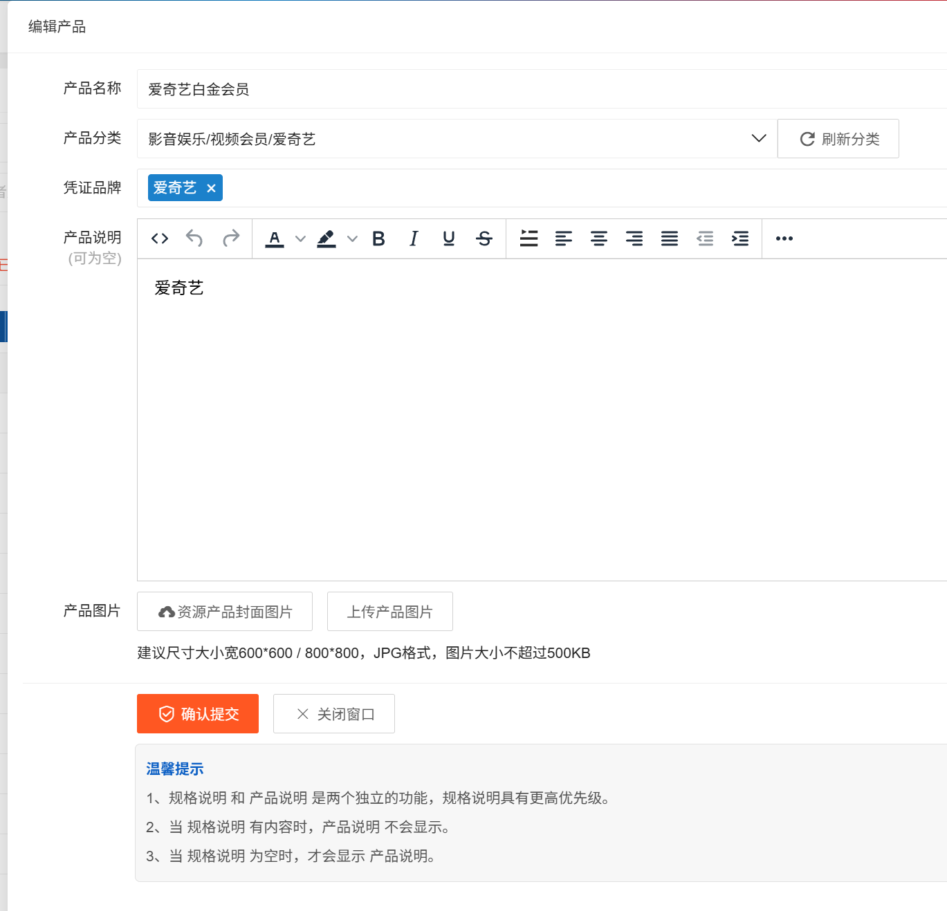Click into the product description text area
947x911 pixels.
(542, 420)
